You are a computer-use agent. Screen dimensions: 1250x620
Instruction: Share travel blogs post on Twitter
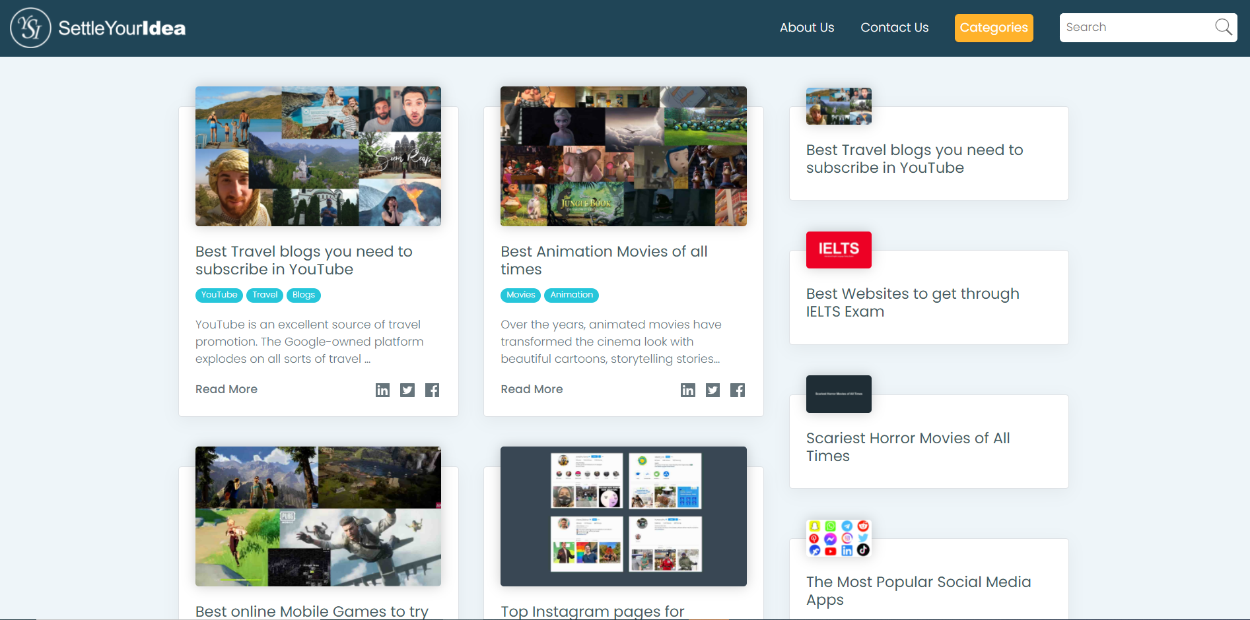pyautogui.click(x=407, y=390)
